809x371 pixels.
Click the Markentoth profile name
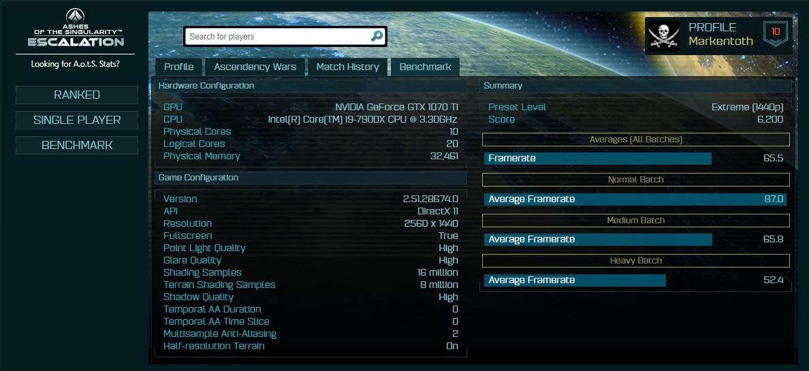coord(720,42)
